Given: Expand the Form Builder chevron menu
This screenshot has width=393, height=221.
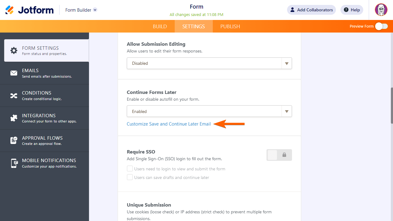Looking at the screenshot, I should coord(95,10).
